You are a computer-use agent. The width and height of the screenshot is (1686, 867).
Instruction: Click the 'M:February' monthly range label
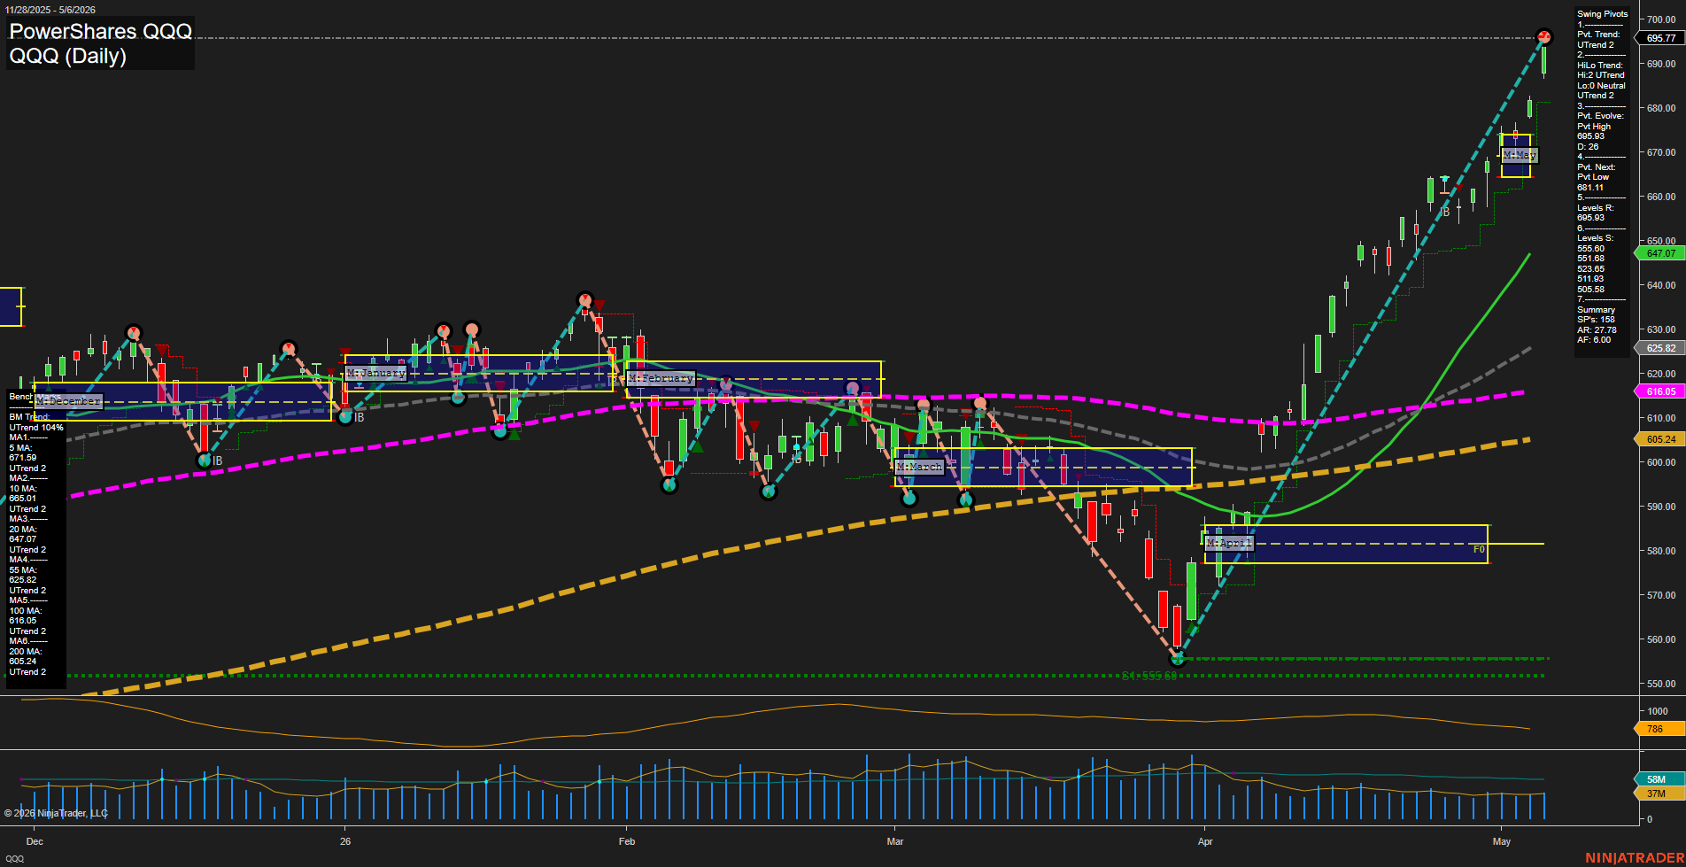click(661, 378)
